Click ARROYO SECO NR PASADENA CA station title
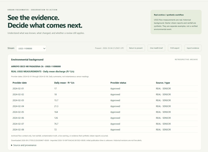This screenshot has width=208, height=152. pos(36,66)
